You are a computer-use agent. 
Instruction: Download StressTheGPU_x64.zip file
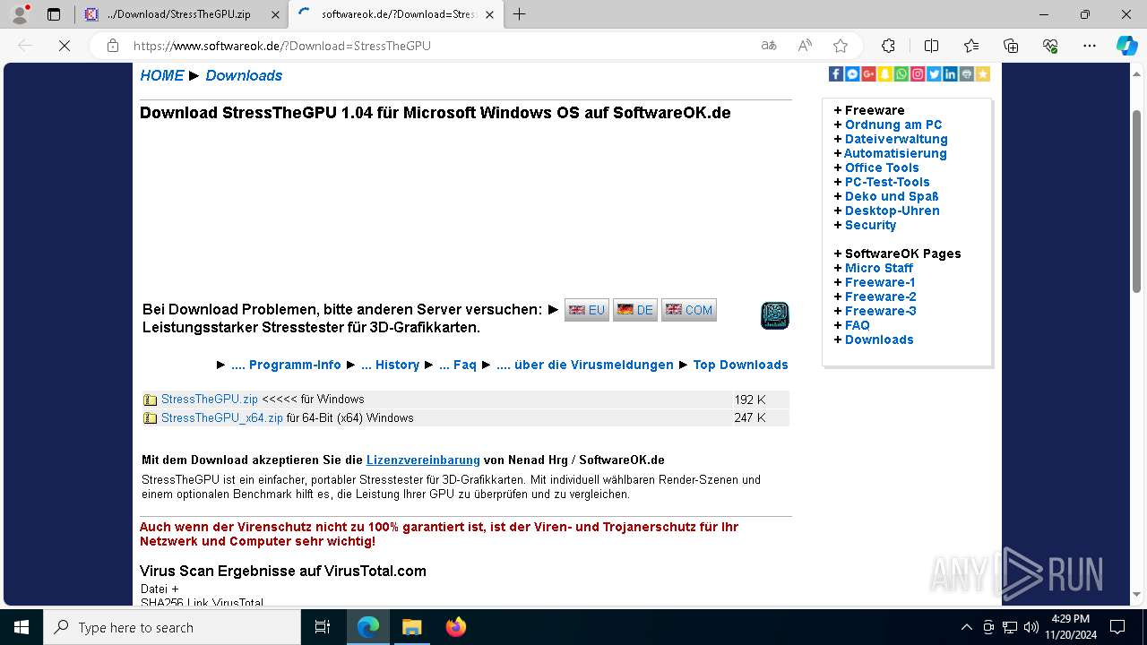coord(222,418)
